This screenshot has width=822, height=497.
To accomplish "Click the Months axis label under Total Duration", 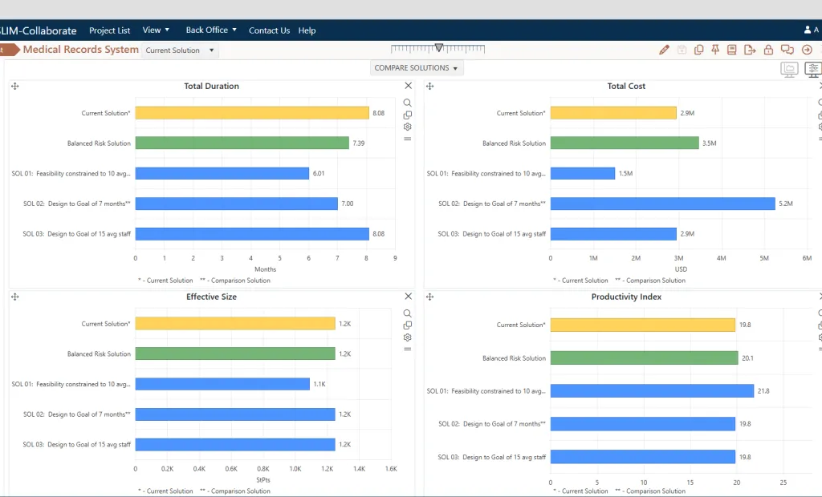I will click(265, 269).
